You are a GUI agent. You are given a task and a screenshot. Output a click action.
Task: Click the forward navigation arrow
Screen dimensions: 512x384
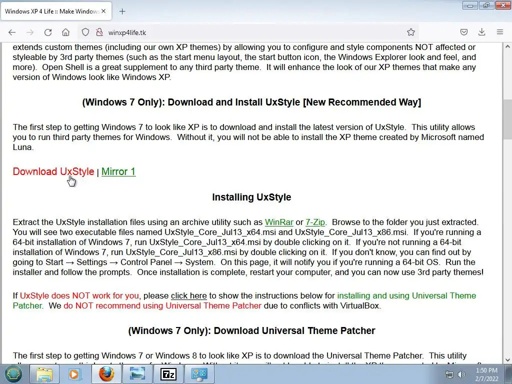coord(30,32)
